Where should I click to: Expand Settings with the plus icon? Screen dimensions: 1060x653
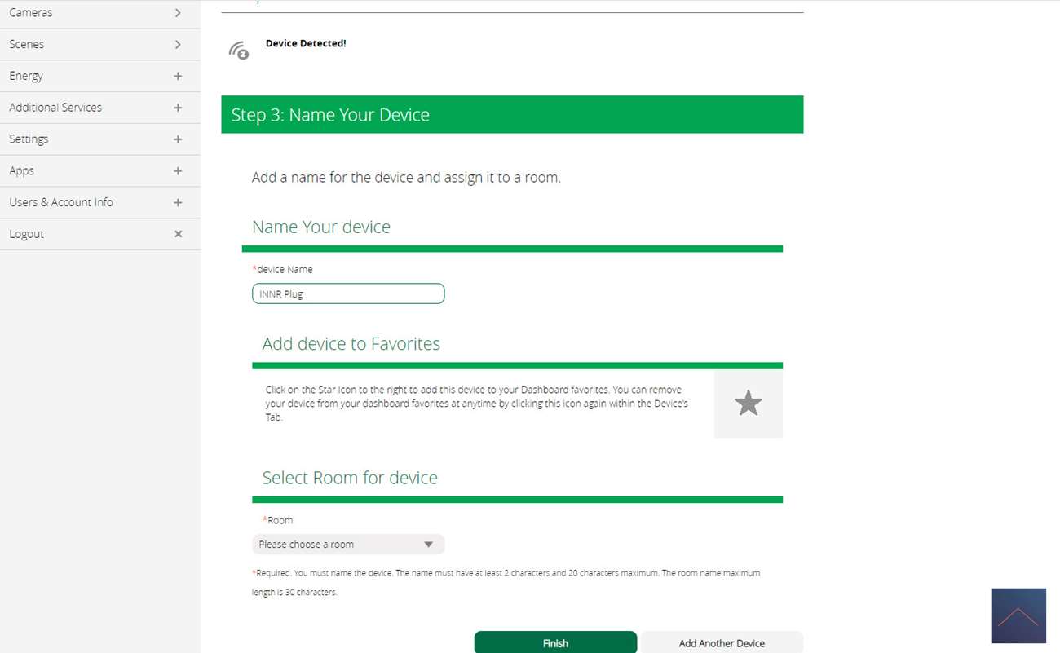(178, 139)
